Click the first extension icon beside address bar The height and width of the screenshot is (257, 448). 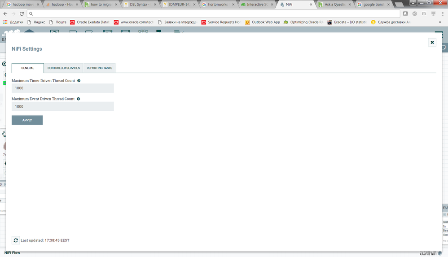click(405, 14)
